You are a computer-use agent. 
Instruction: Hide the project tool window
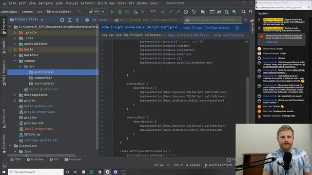point(95,20)
